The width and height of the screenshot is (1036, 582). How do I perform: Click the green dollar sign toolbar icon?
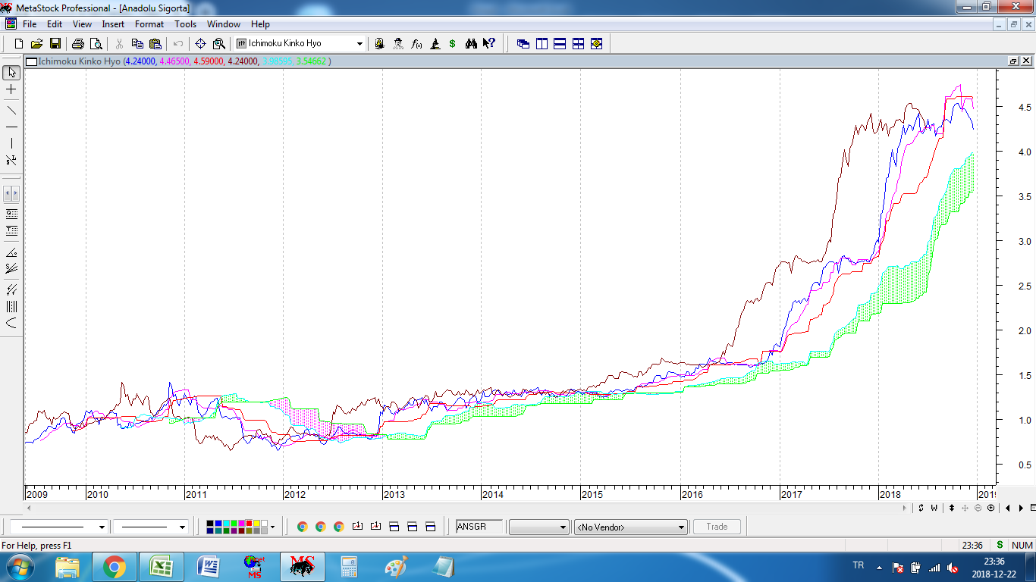(x=453, y=44)
